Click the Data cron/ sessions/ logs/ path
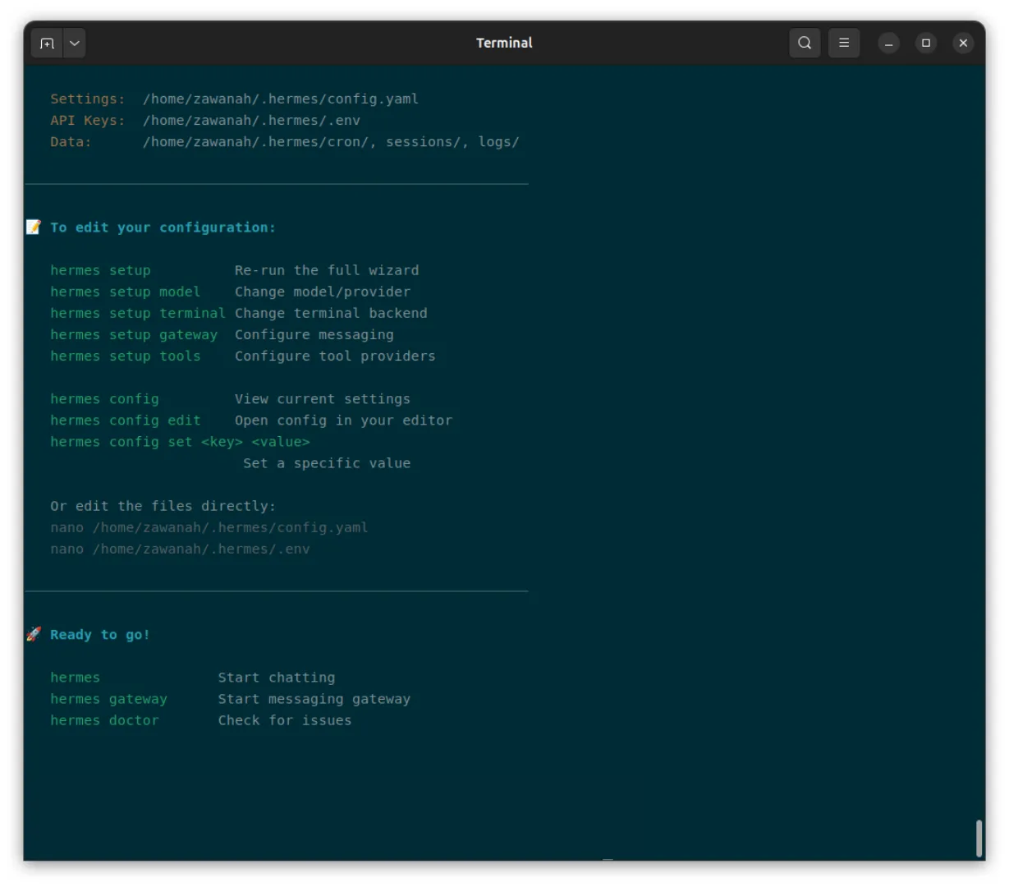The image size is (1009, 887). (331, 141)
